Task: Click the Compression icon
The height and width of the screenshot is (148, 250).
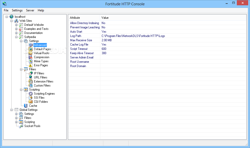Action: click(x=31, y=57)
